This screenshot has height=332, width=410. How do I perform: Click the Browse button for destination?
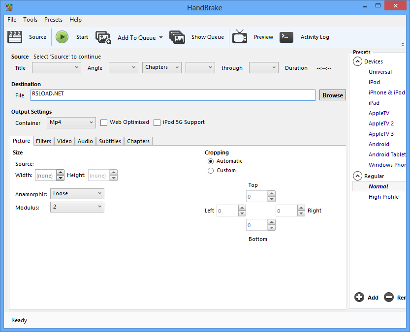[332, 95]
